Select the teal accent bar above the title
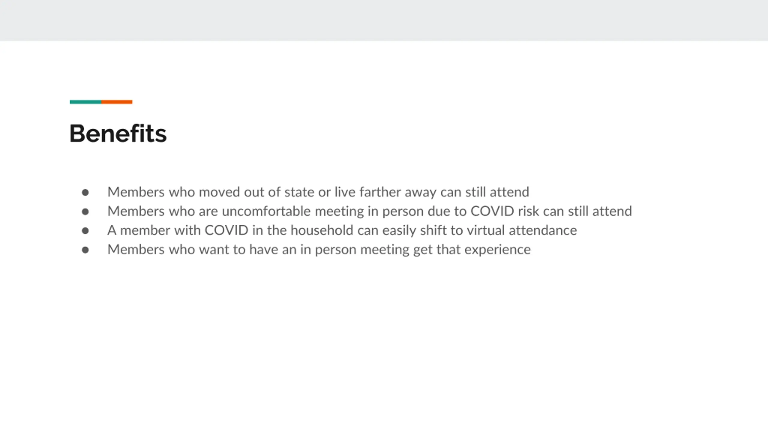768x432 pixels. [85, 102]
